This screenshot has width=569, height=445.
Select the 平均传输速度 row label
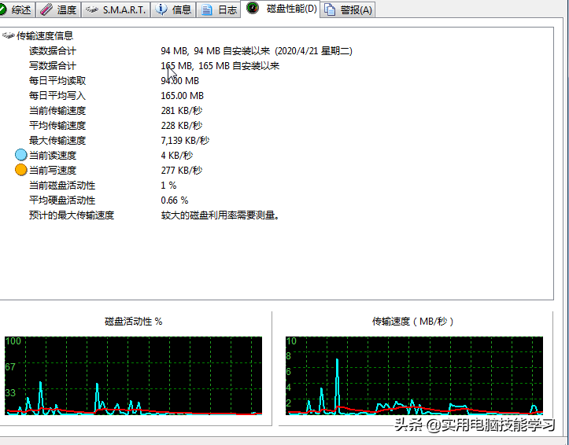(x=57, y=125)
